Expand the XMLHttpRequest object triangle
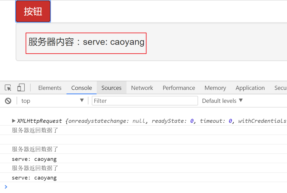The width and height of the screenshot is (287, 193). [14, 121]
